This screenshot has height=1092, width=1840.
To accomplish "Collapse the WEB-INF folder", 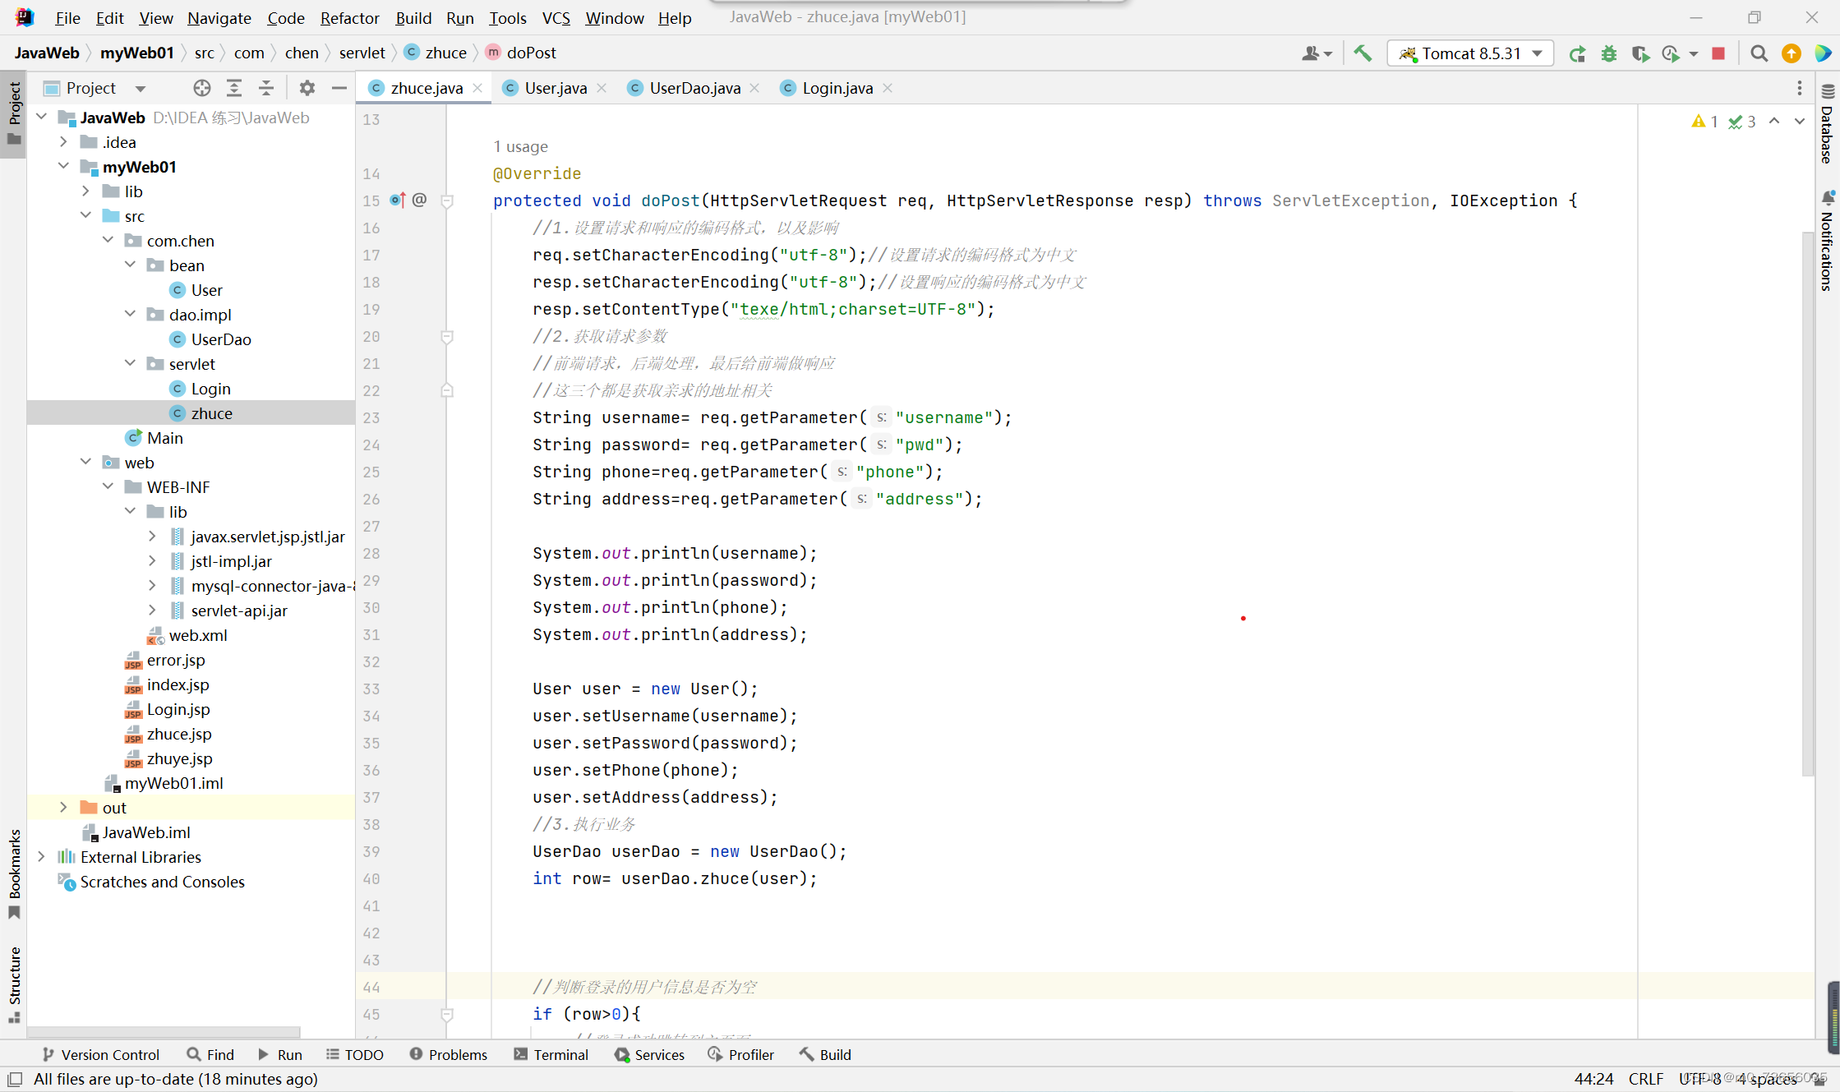I will 108,486.
